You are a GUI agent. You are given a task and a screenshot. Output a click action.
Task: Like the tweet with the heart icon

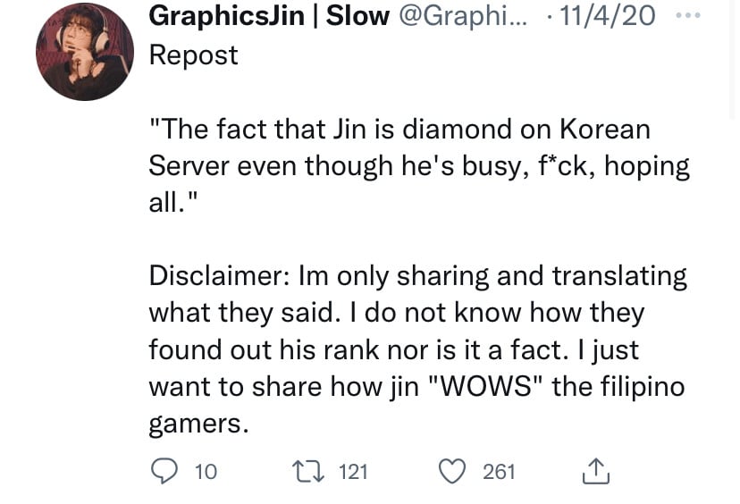tap(452, 472)
